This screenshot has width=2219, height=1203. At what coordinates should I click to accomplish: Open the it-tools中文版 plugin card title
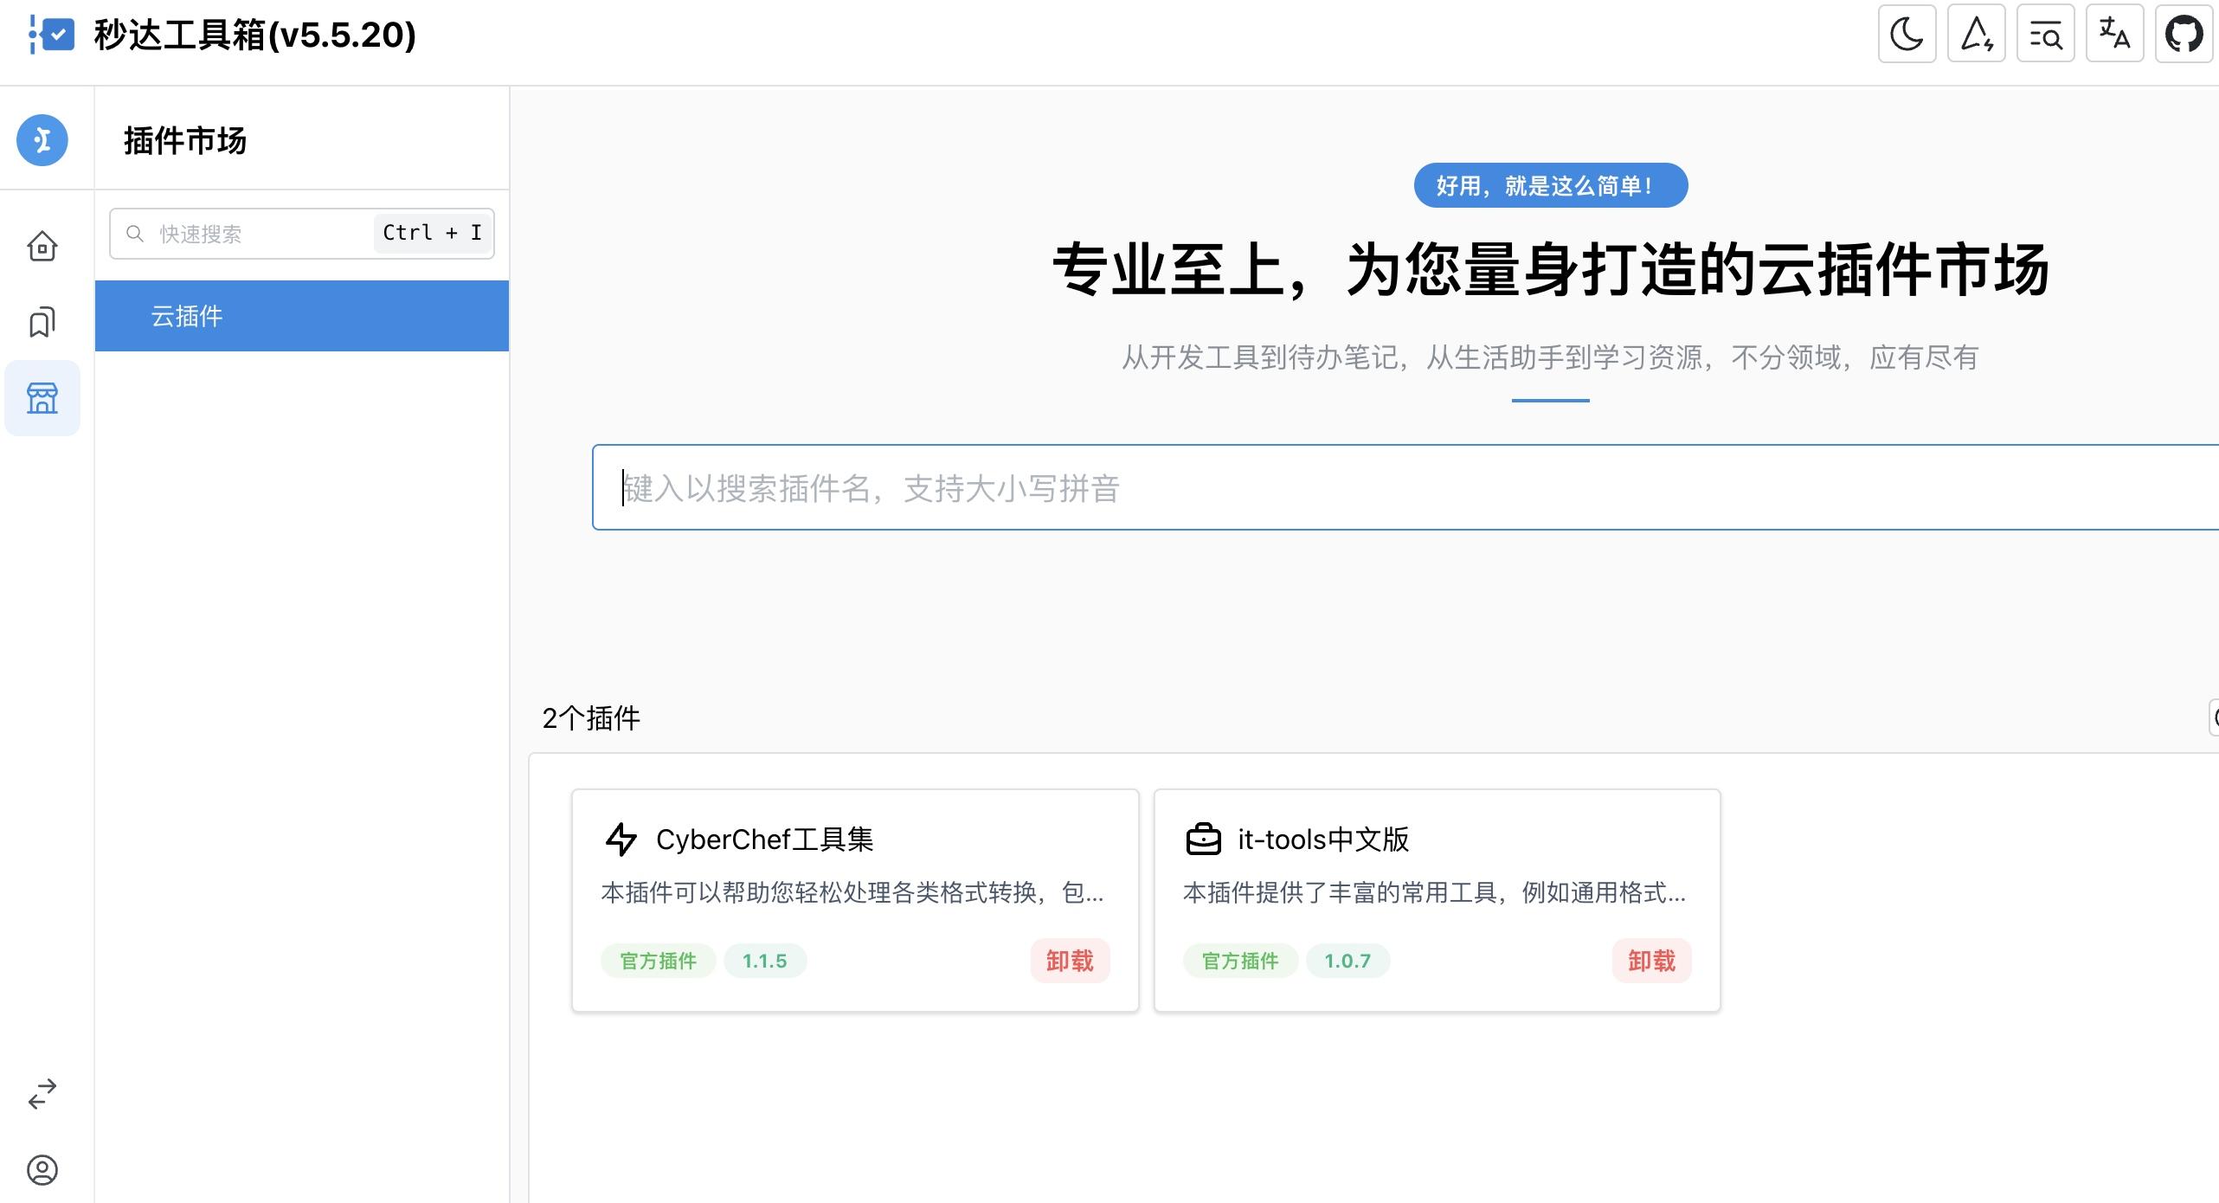click(1322, 840)
